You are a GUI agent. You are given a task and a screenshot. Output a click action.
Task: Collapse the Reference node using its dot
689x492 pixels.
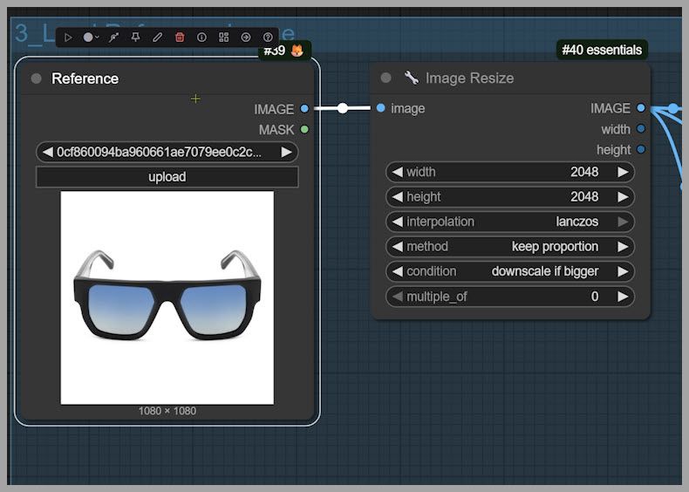[36, 79]
